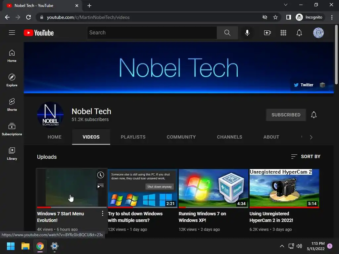Click title Running Windows 7 on Windows XP!
Viewport: 339px width, 254px height.
[202, 217]
